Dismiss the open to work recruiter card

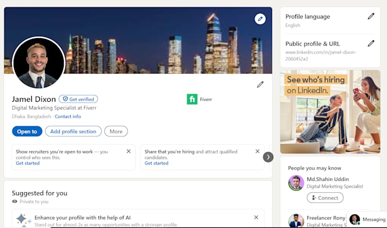129,151
